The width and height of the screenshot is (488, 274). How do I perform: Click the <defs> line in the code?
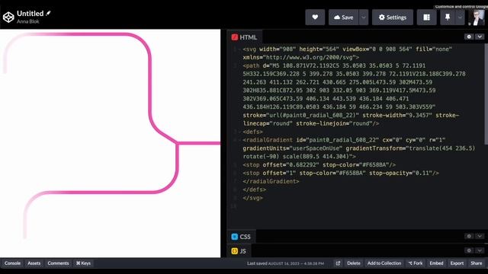point(252,132)
